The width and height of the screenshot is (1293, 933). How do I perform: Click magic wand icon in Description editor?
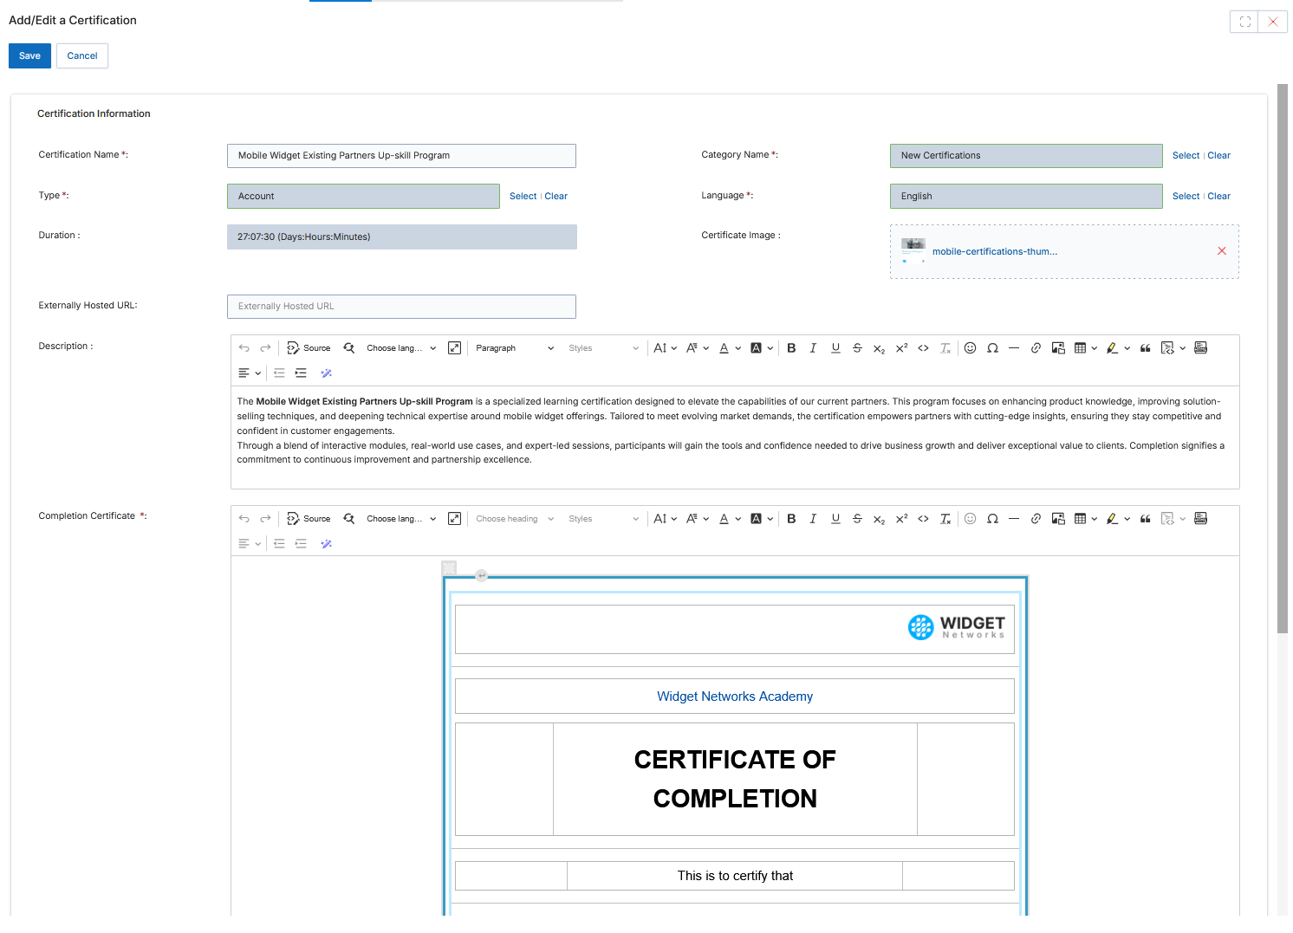pyautogui.click(x=327, y=373)
